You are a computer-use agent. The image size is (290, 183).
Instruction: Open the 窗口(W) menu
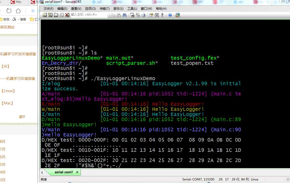[146, 9]
